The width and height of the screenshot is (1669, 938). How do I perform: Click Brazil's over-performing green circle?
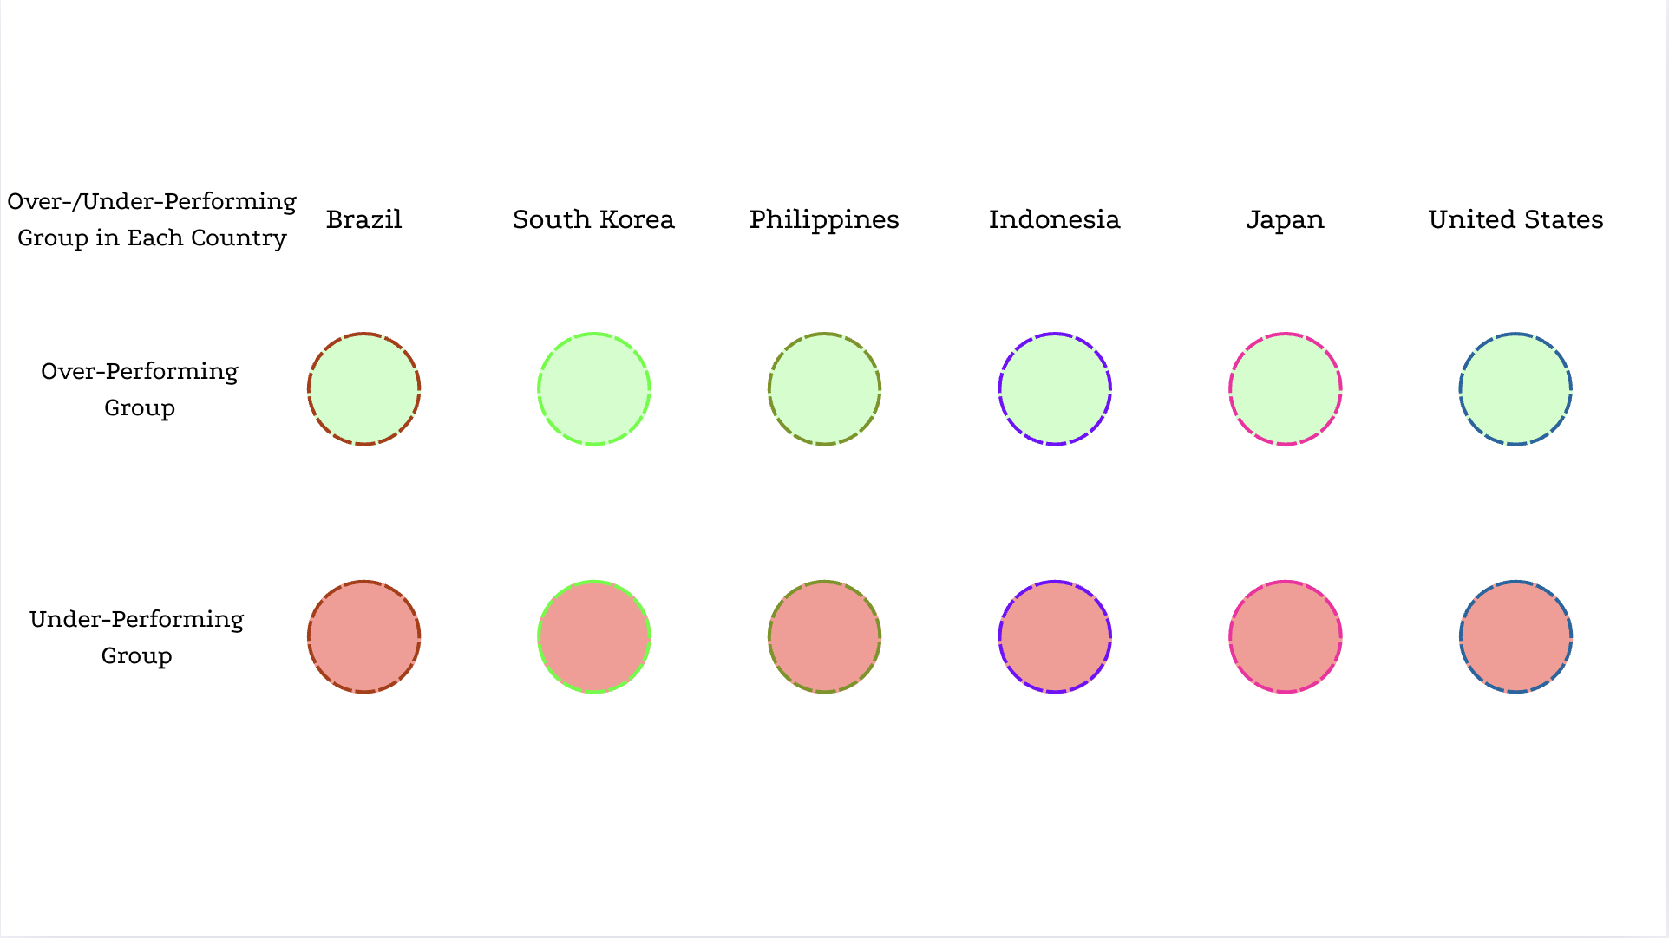coord(364,389)
